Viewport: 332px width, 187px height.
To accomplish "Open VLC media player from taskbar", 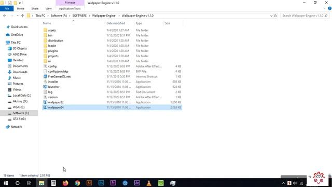I will coord(149,183).
